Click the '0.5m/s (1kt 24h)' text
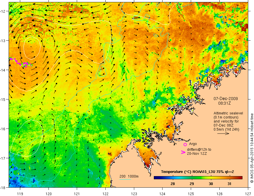This screenshot has width=254, height=196. 226,129
